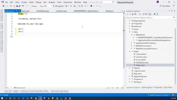Click the notifications icon in the status bar
The width and height of the screenshot is (177, 100).
coord(173,95)
